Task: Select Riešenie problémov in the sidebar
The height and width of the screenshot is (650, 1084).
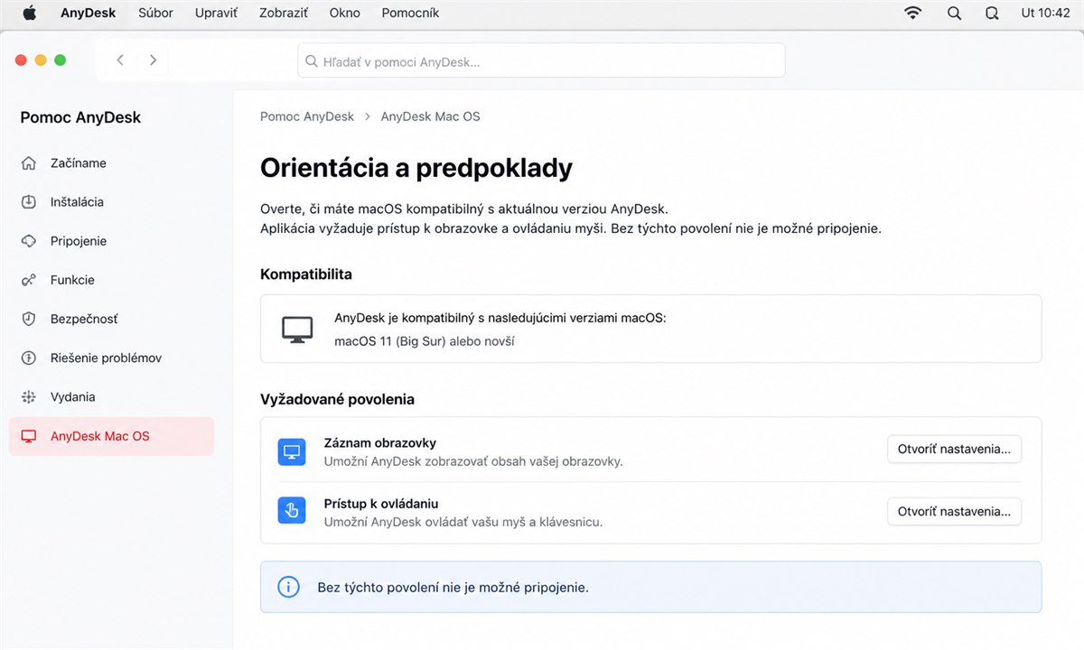Action: coord(111,357)
